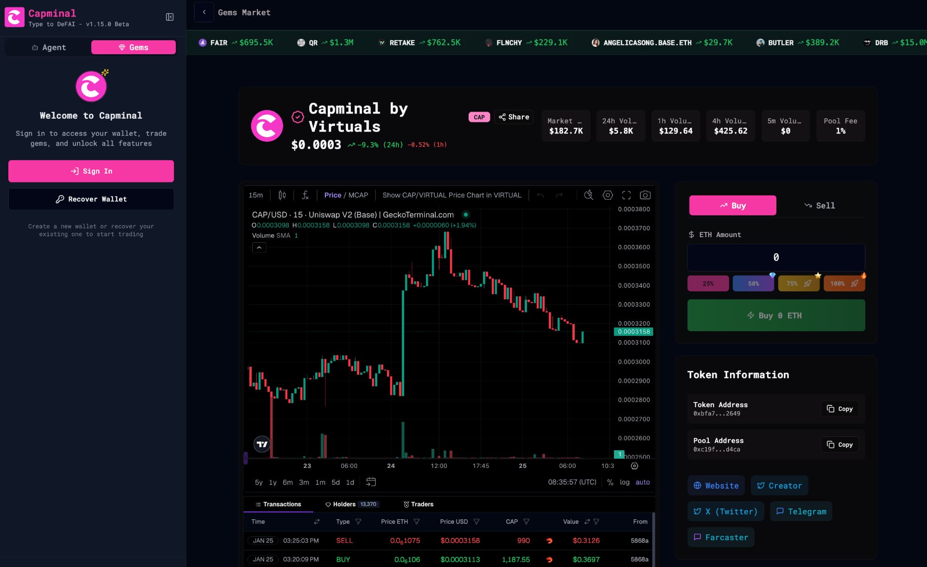Click the ETH Amount input field
The height and width of the screenshot is (567, 927).
pos(776,257)
